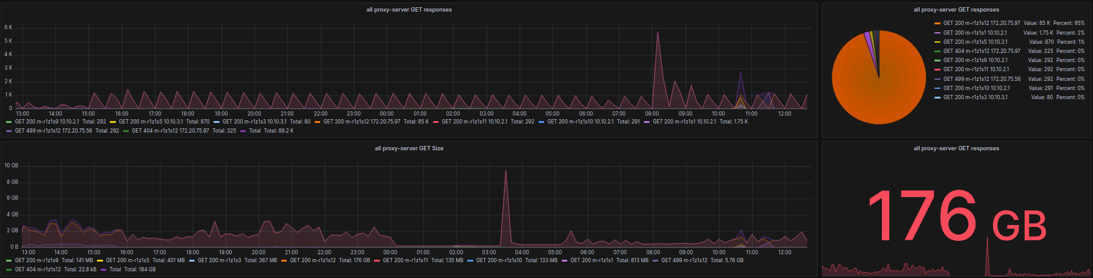Toggle 'Total' series with 89.2 K in responses legend
The width and height of the screenshot is (1093, 278).
254,131
